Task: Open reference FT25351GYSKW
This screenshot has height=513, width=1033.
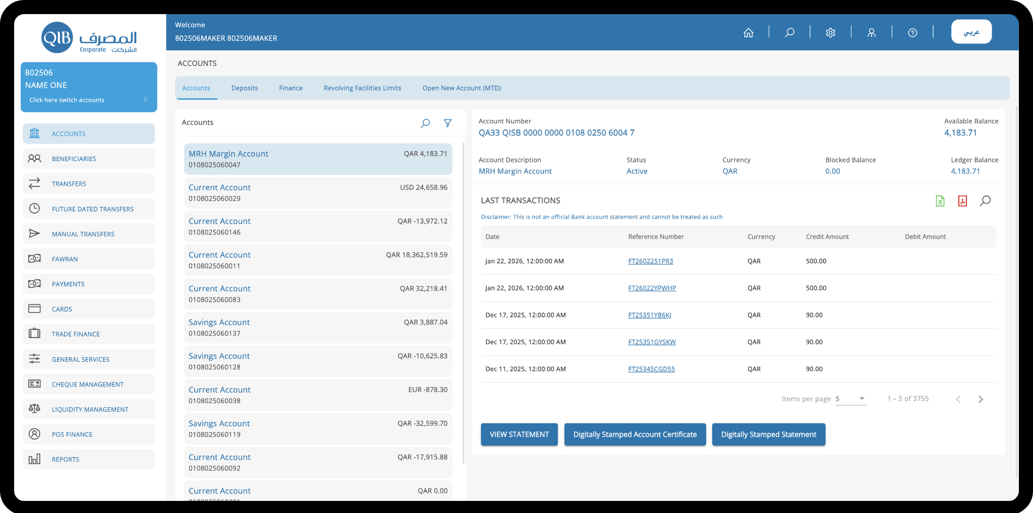Action: coord(652,342)
